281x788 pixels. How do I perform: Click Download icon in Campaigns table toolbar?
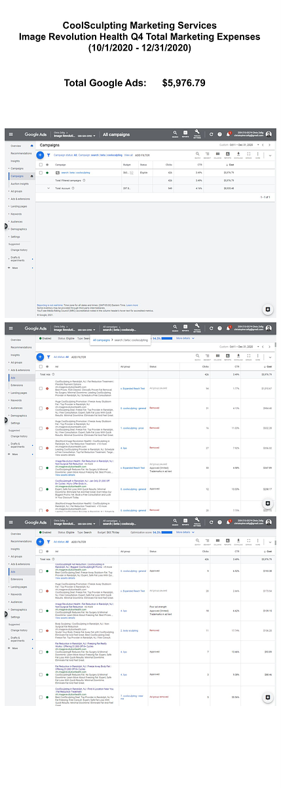tap(238, 156)
